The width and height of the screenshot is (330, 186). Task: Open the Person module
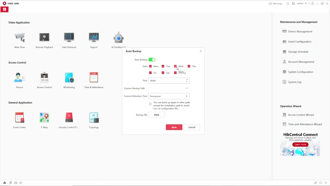click(20, 80)
